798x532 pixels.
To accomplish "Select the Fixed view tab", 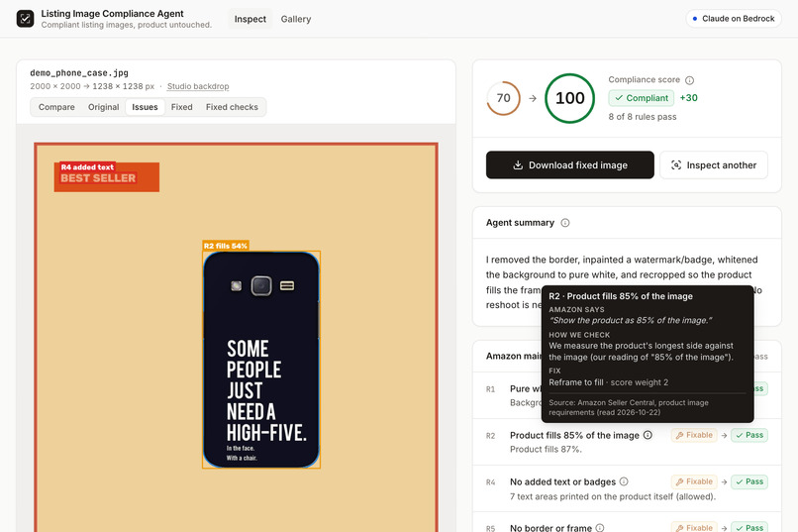I will point(182,107).
